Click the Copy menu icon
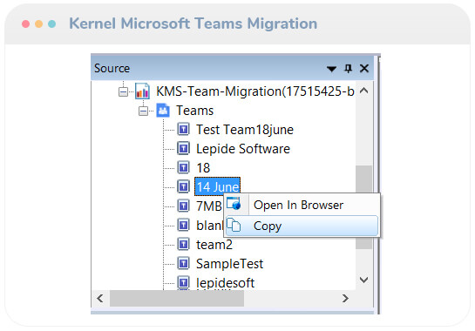Image resolution: width=475 pixels, height=331 pixels. point(234,225)
